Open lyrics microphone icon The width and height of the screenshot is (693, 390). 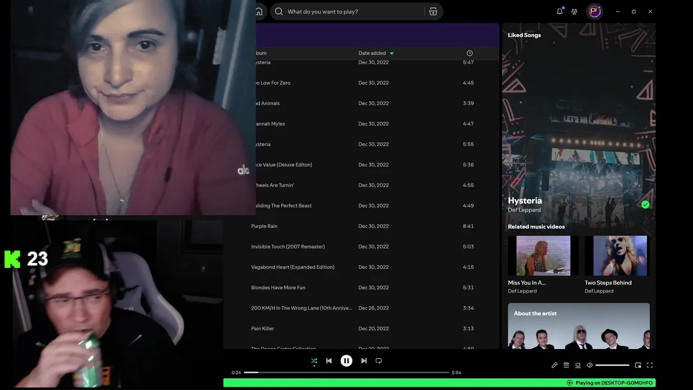tap(554, 365)
